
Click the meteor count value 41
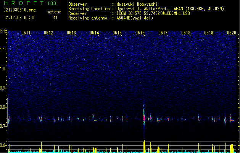55,18
